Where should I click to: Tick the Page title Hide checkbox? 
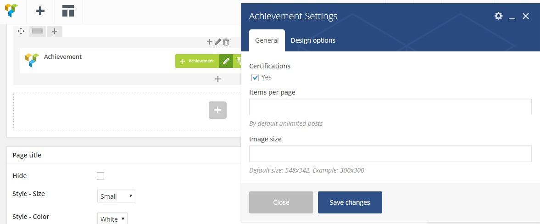click(100, 176)
